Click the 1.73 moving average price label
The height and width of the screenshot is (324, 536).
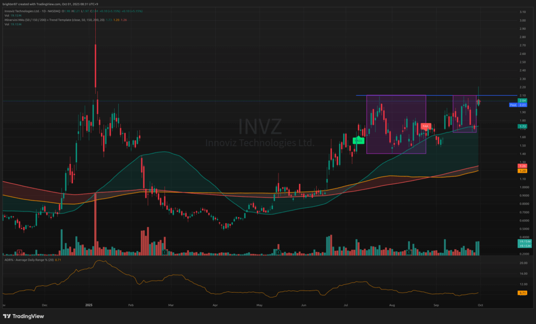tap(522, 126)
